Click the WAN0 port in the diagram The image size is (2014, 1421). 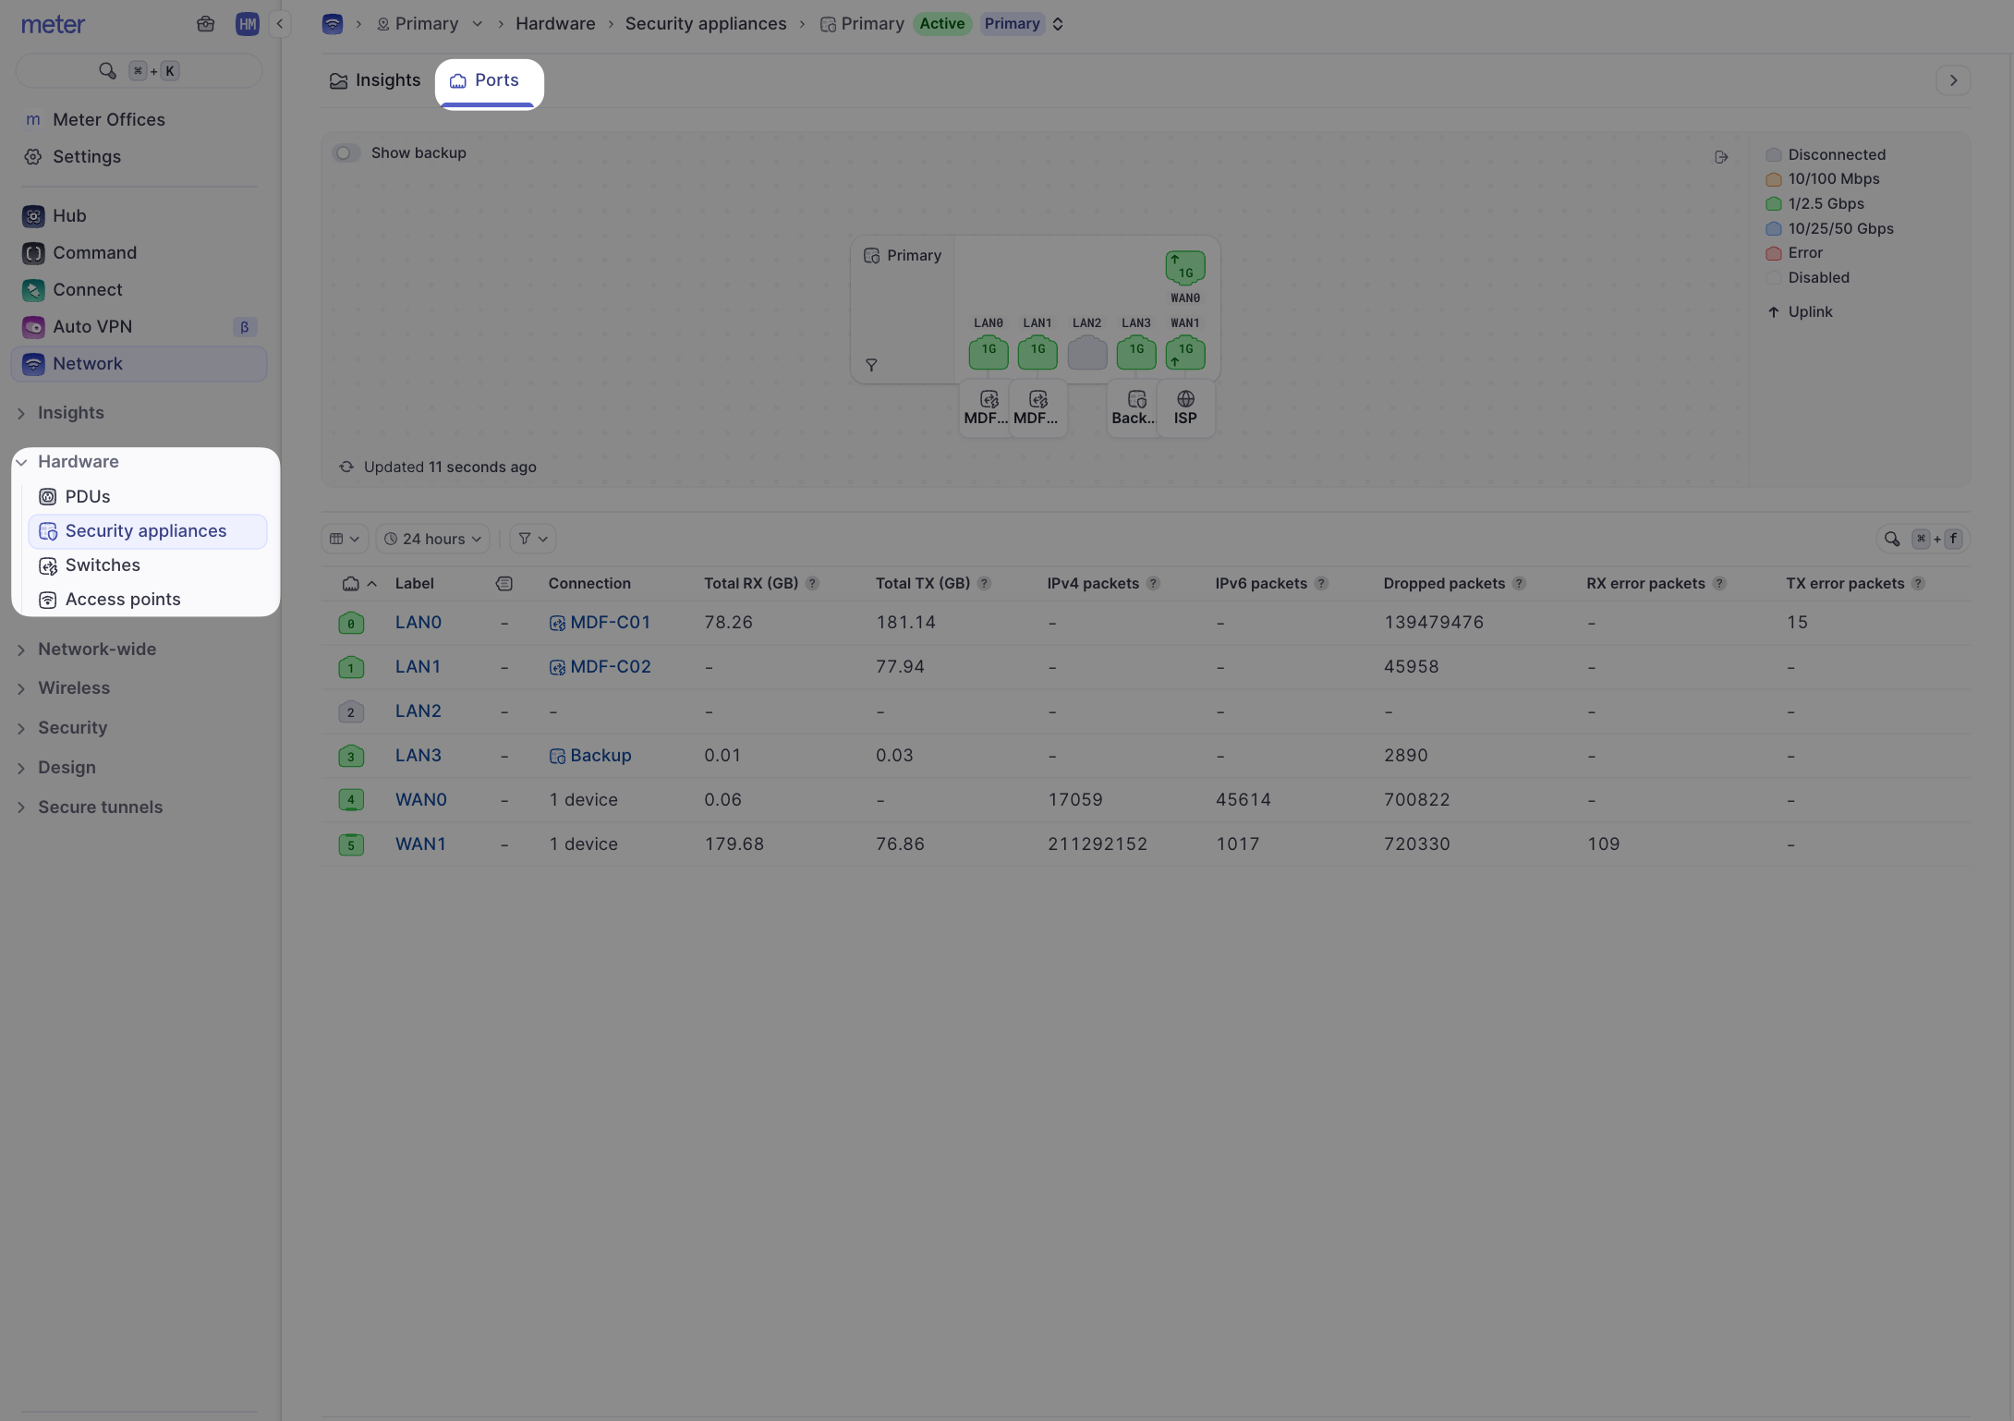pos(1185,269)
